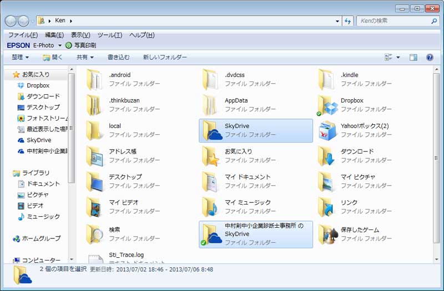Click the 新しいフォルダー button
This screenshot has height=291, width=444.
coord(165,57)
